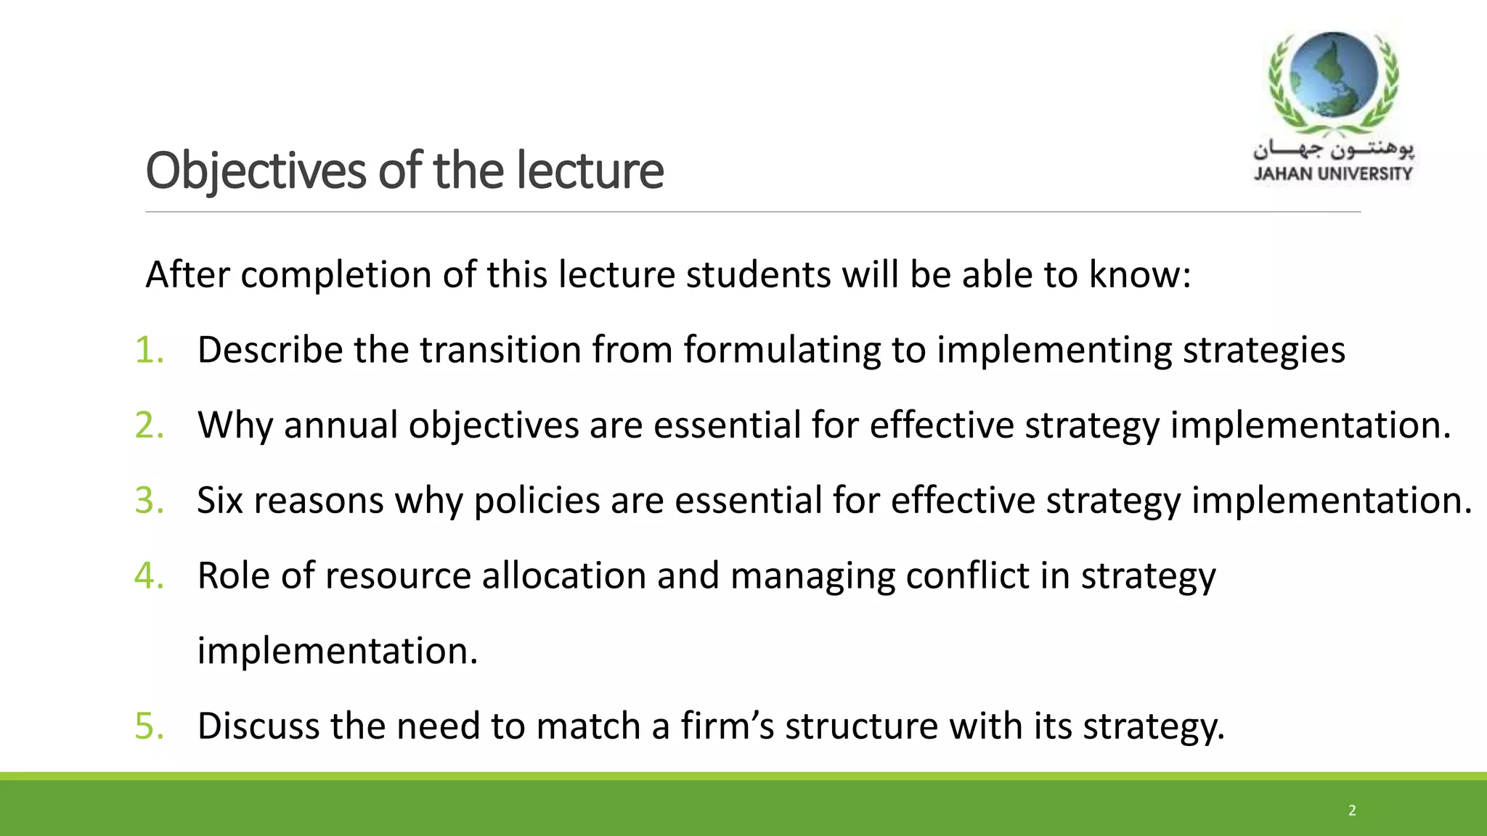Select the 'Describe the transition' objective line
Image resolution: width=1487 pixels, height=836 pixels.
click(771, 351)
